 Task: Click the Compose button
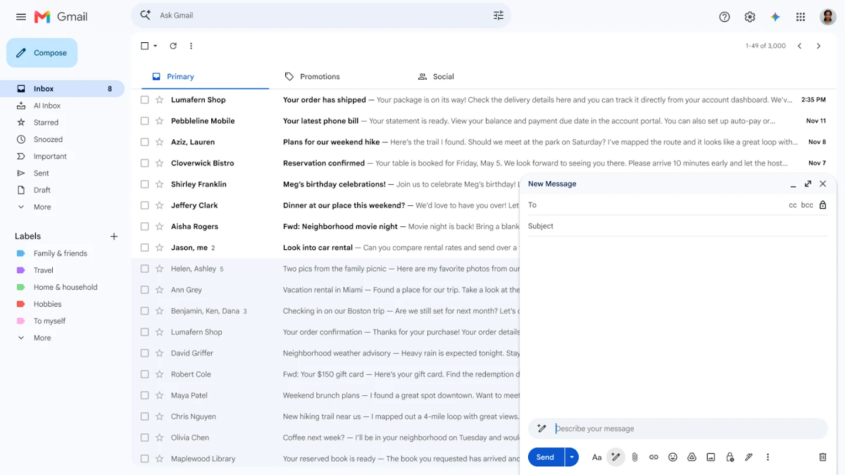pos(42,53)
